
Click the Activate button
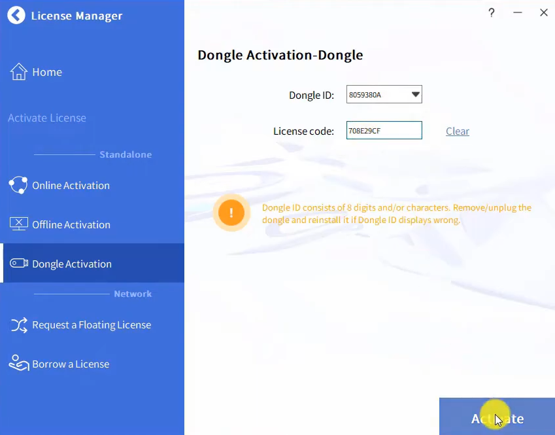coord(497,417)
